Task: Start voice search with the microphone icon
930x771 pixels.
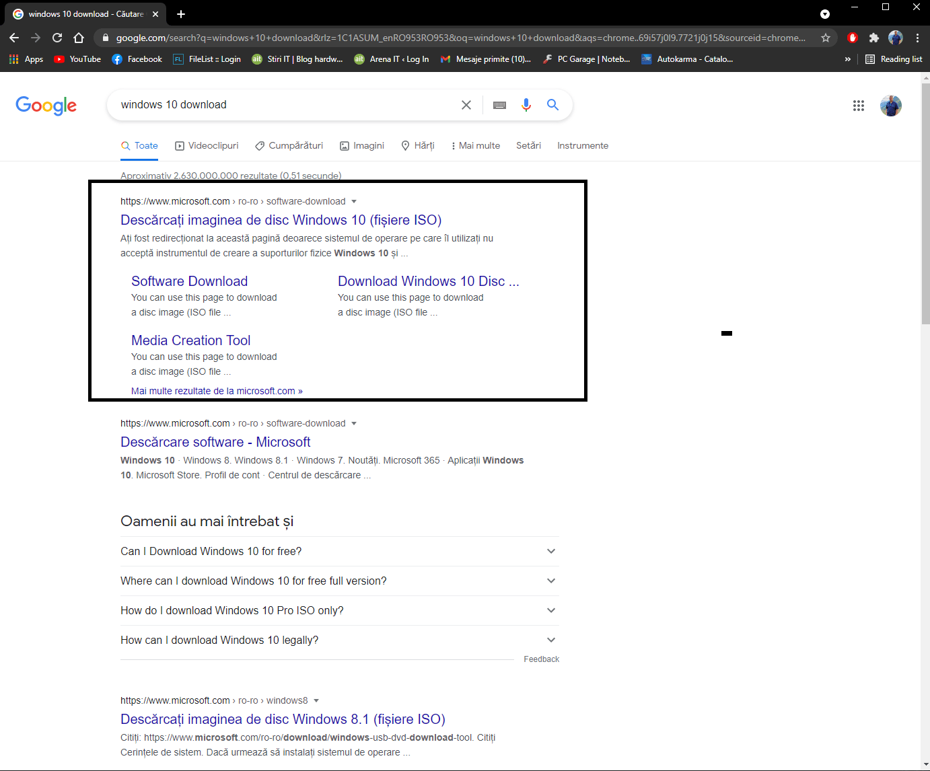Action: 526,105
